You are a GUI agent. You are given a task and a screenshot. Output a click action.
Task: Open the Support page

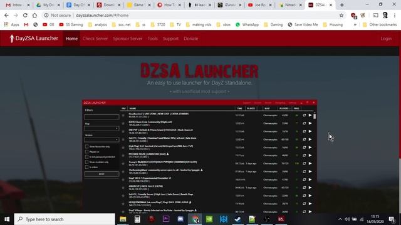pyautogui.click(x=170, y=39)
